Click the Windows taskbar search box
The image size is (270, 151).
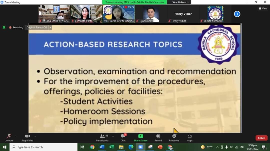(x=44, y=147)
